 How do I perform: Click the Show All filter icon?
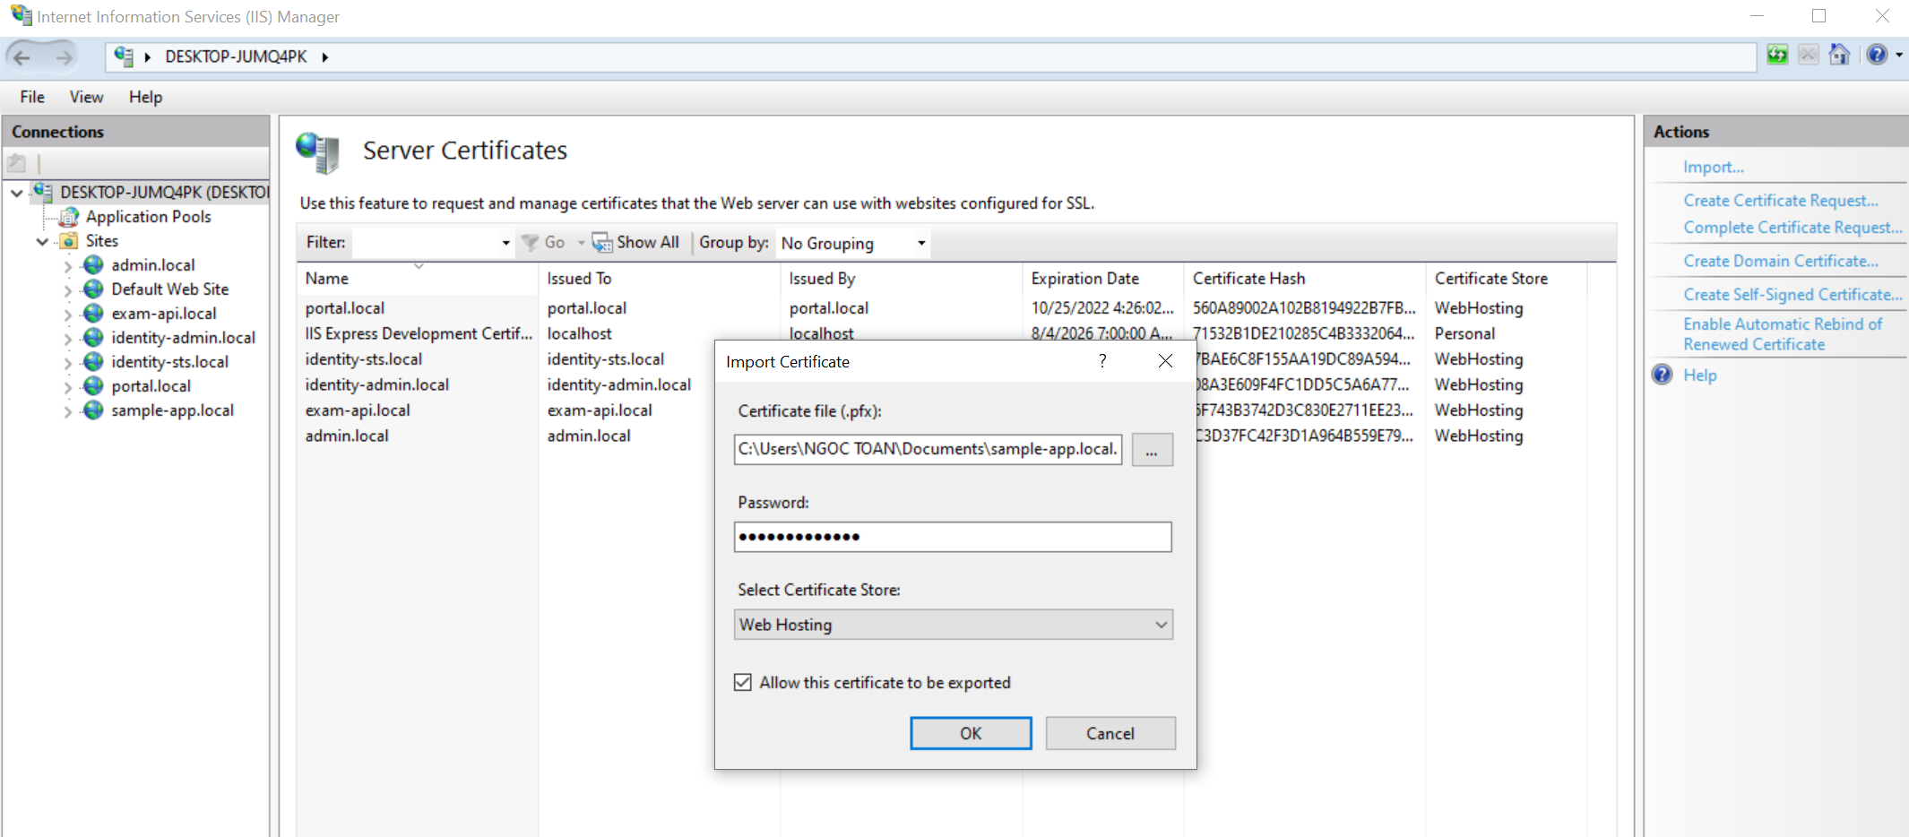coord(602,243)
